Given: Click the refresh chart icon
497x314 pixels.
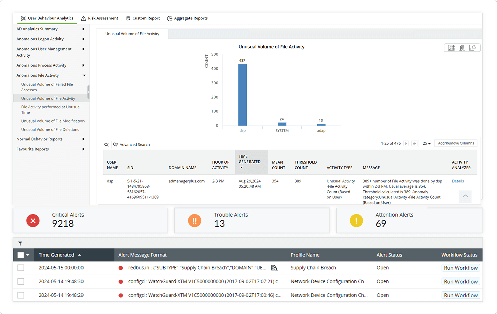Looking at the screenshot, I should (x=472, y=48).
